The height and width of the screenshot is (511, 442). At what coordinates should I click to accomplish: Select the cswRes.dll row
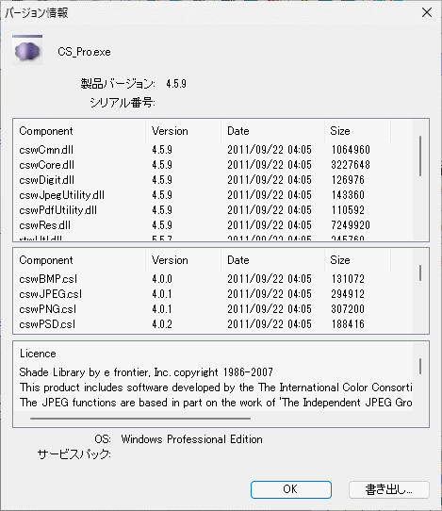point(213,225)
